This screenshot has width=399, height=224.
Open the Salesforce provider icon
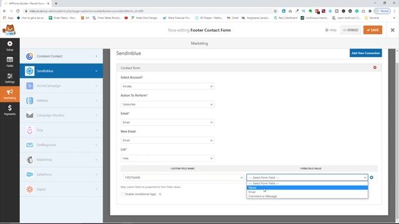(29, 174)
